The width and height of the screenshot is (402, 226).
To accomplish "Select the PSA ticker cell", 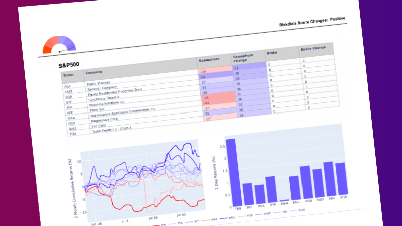I will tap(67, 86).
